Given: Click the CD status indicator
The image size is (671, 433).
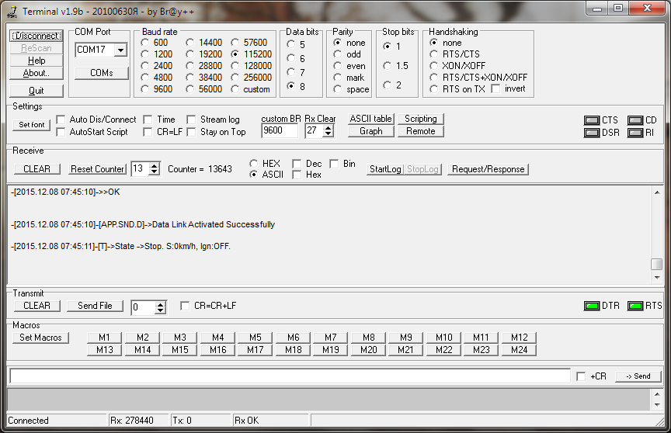Looking at the screenshot, I should [x=634, y=120].
